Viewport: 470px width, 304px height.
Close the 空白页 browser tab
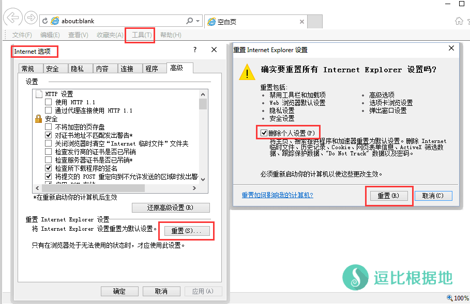pos(302,22)
